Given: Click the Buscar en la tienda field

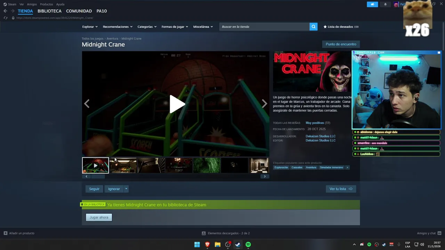Looking at the screenshot, I should click(265, 27).
